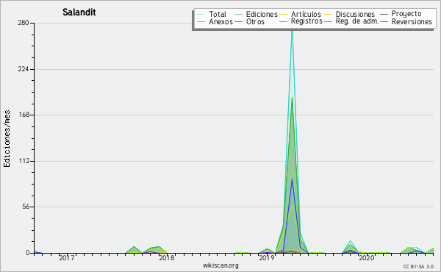Click the 56 y-axis value
This screenshot has width=441, height=272.
tap(26, 207)
